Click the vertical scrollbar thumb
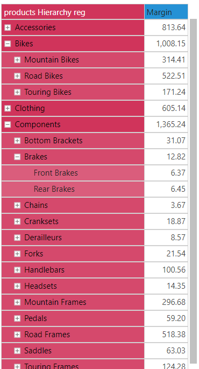This screenshot has width=199, height=369. point(193,191)
